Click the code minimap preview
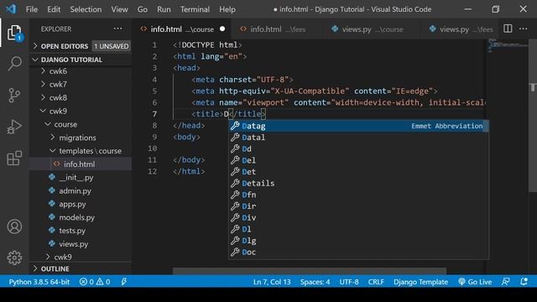The height and width of the screenshot is (302, 537). (508, 46)
